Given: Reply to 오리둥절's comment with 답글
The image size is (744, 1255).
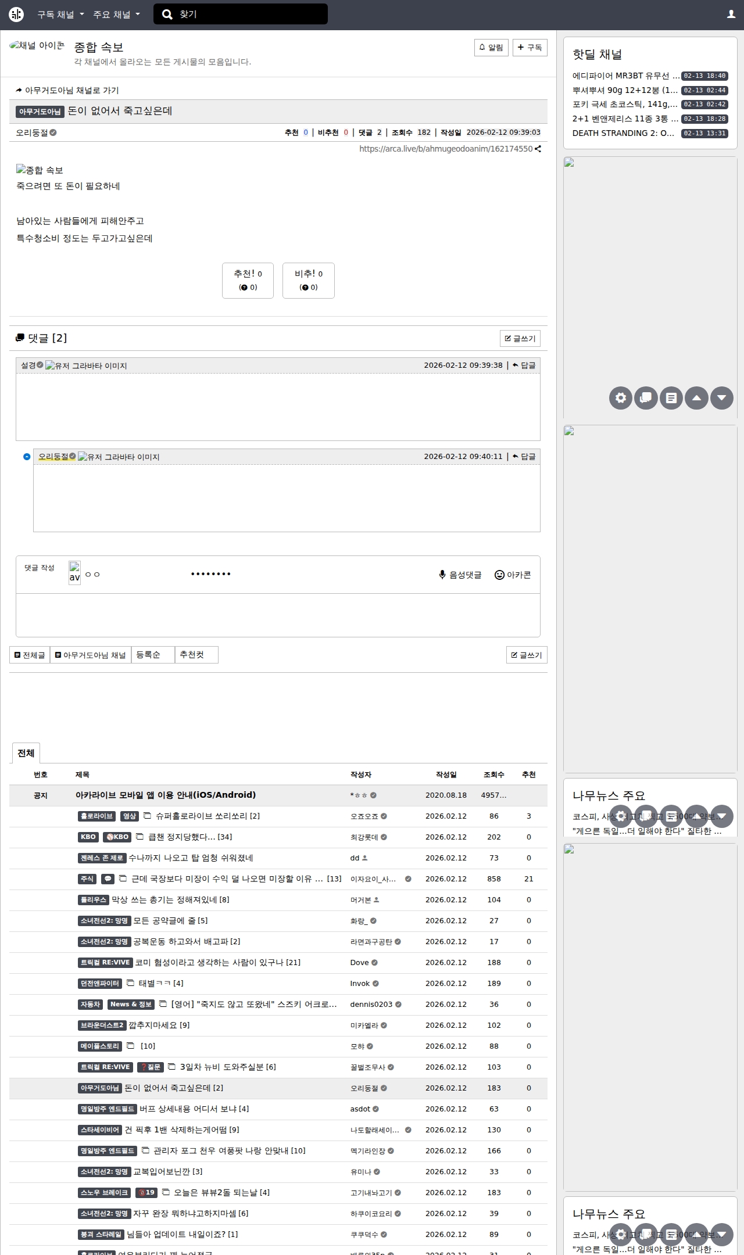Looking at the screenshot, I should pyautogui.click(x=524, y=457).
